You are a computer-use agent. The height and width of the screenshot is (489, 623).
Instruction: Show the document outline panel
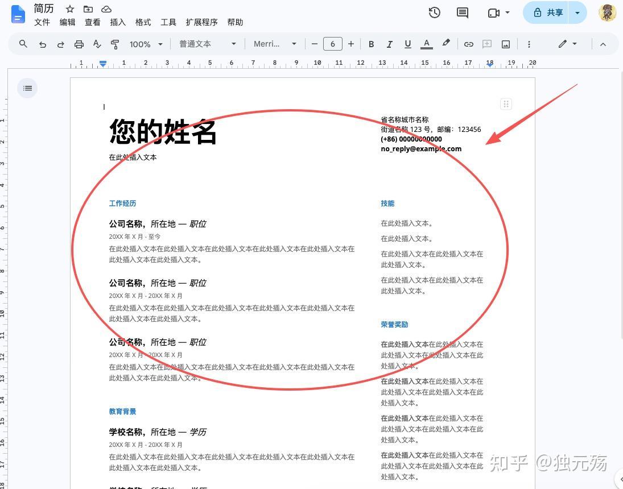(27, 88)
